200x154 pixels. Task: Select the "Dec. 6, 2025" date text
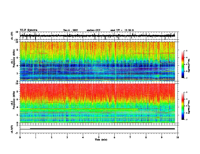[x=70, y=30]
